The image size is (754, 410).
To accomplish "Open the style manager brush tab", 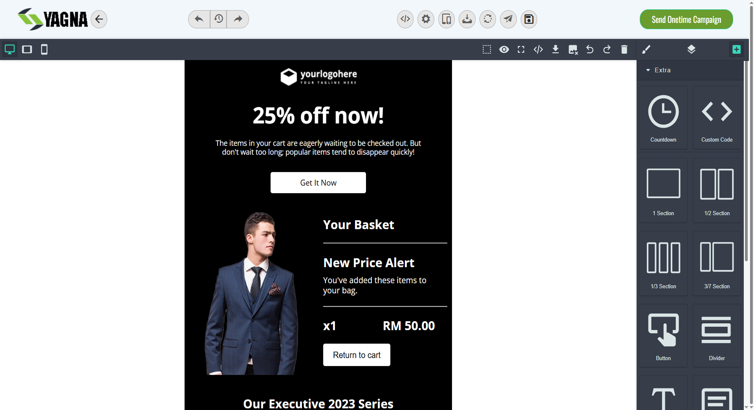I will (646, 49).
